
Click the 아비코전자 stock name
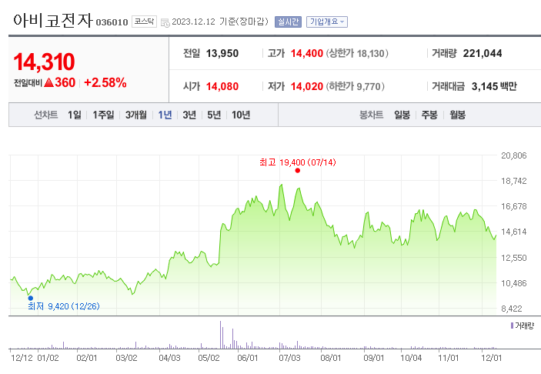53,20
